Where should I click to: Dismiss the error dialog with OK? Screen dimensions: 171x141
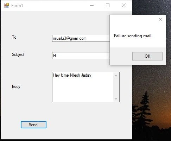click(147, 56)
